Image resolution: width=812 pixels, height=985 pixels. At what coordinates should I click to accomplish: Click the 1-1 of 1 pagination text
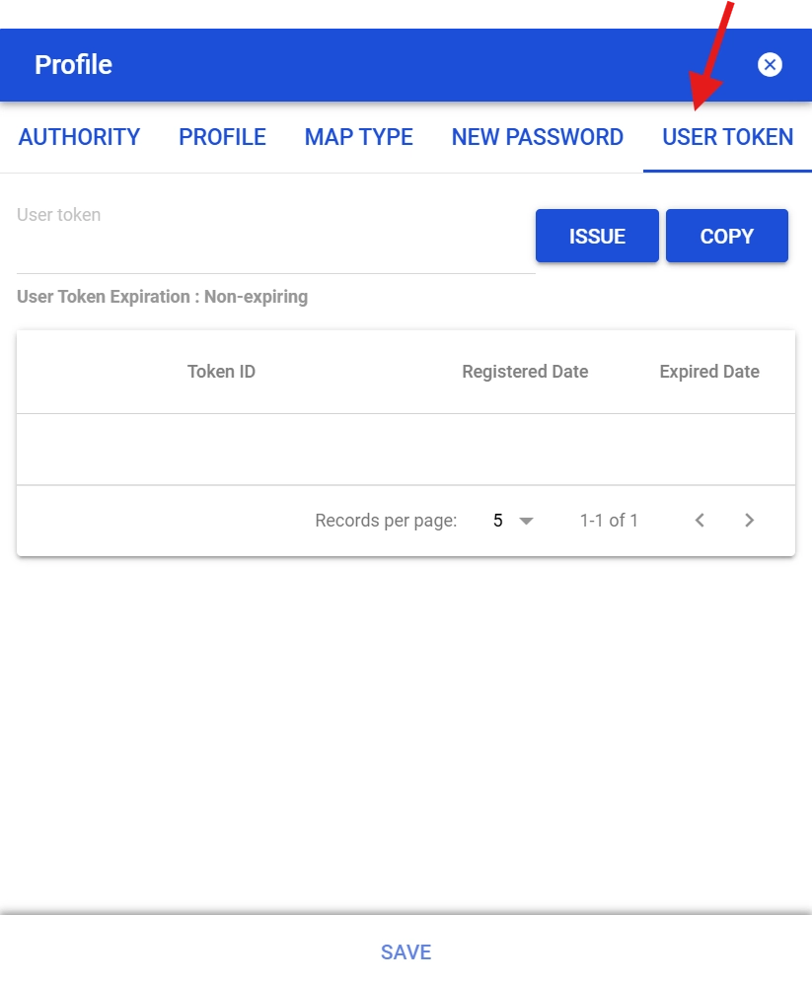(609, 521)
